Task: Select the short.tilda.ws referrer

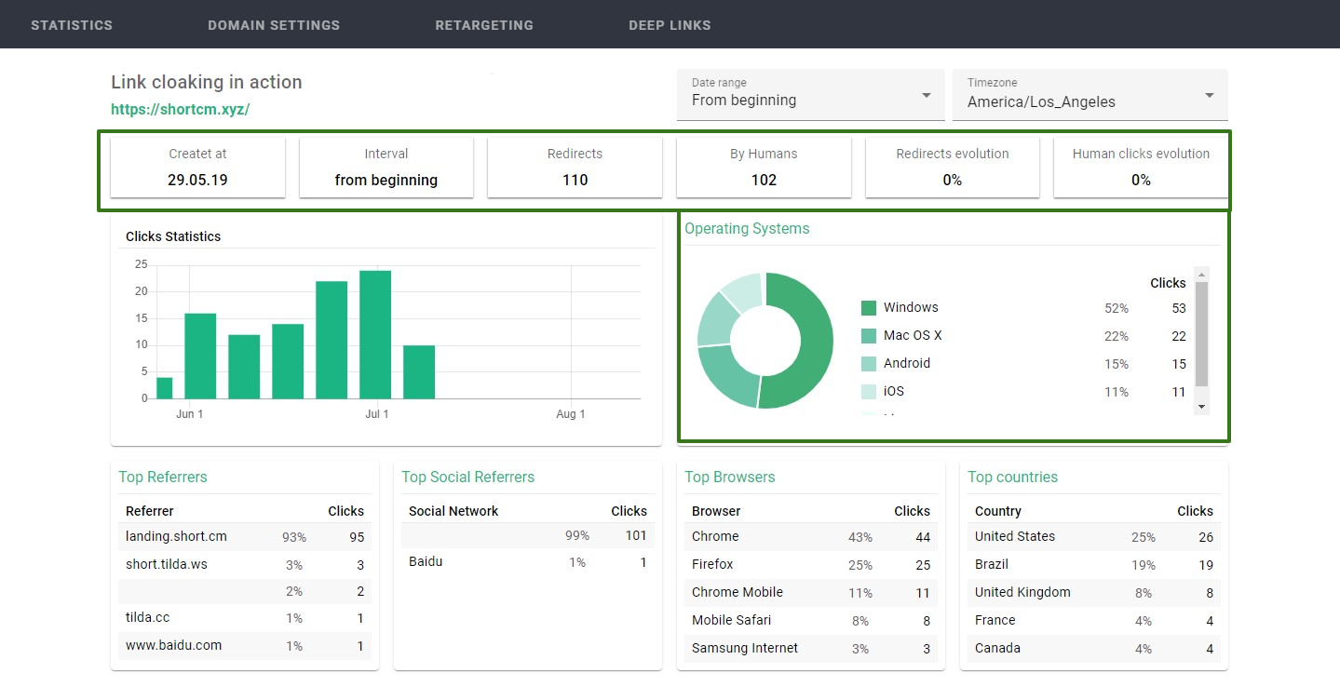Action: tap(245, 565)
